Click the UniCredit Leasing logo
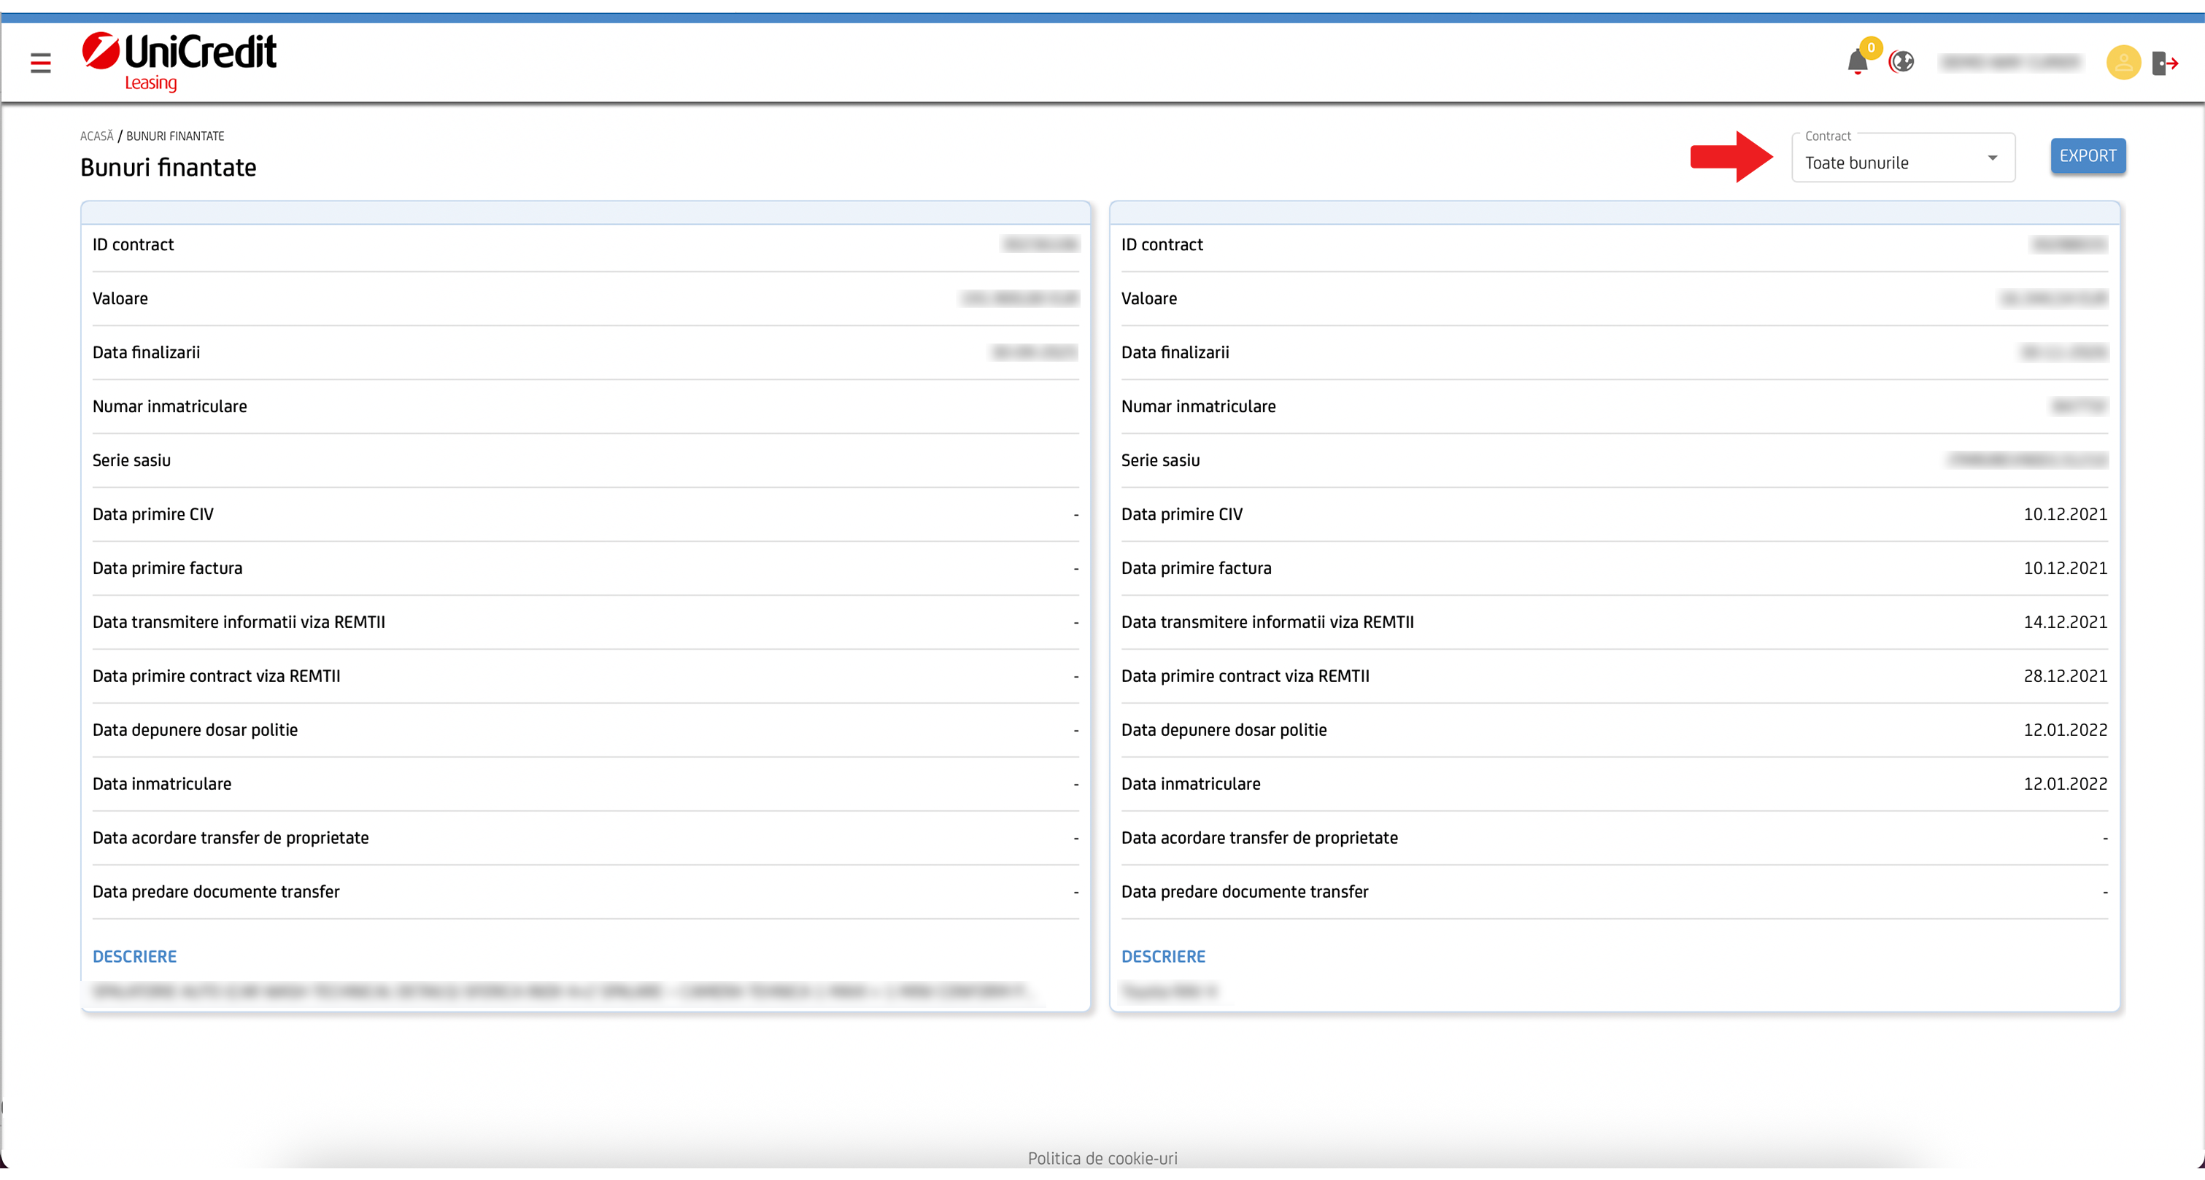The width and height of the screenshot is (2205, 1180). 179,61
